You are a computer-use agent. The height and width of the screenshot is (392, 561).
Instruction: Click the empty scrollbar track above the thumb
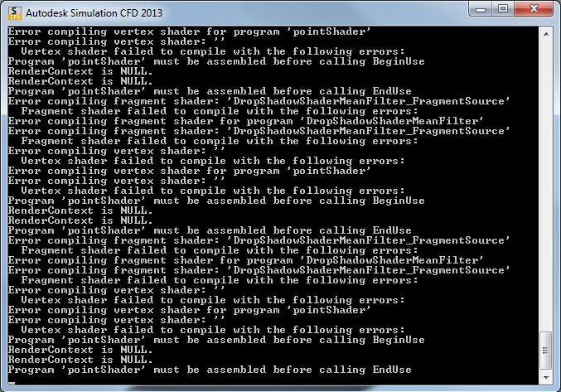(x=545, y=186)
